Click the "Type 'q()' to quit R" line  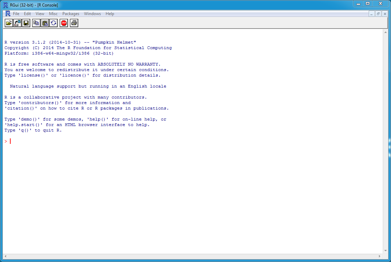pos(33,130)
